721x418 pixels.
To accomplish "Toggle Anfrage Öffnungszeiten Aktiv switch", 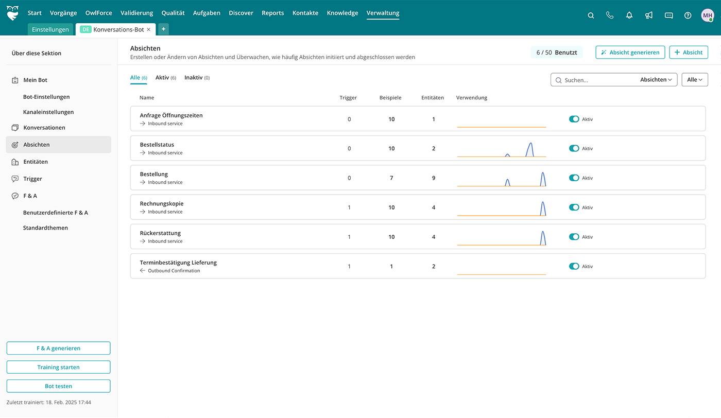I will point(574,119).
